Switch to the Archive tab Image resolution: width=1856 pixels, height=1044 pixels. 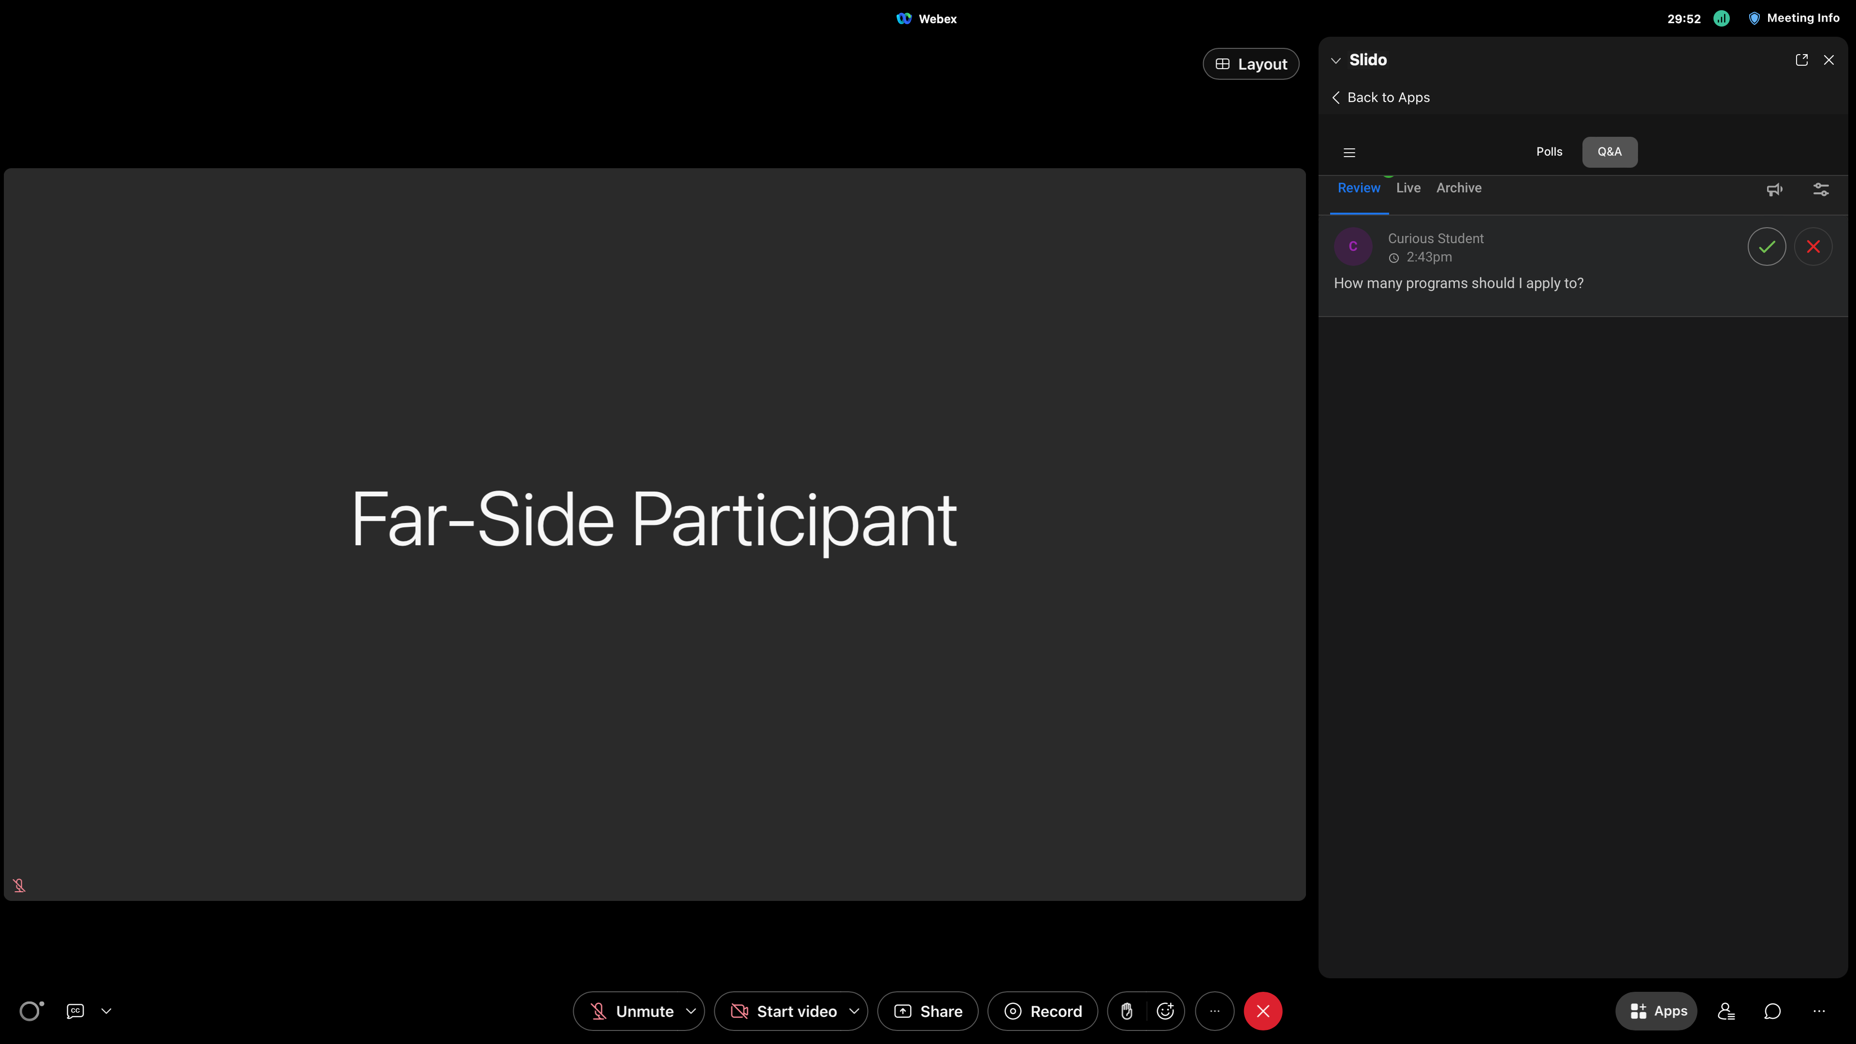coord(1459,188)
